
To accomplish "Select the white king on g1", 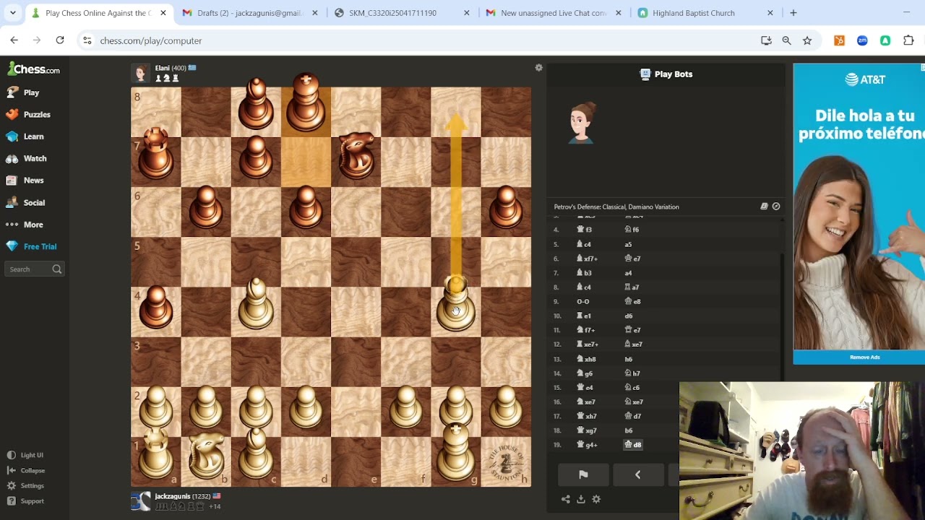I will pos(456,454).
